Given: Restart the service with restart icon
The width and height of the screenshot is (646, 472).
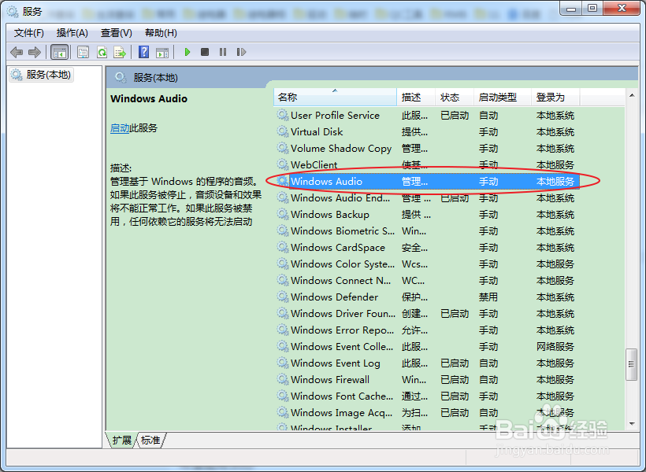Looking at the screenshot, I should pyautogui.click(x=241, y=52).
